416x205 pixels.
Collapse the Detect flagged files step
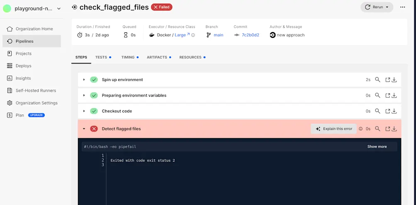84,129
